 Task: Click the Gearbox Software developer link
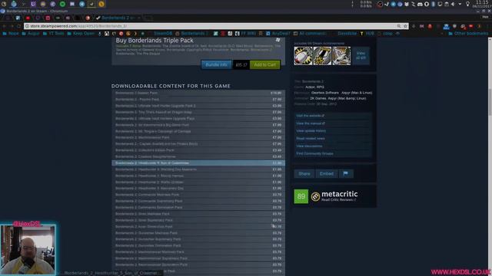point(324,93)
